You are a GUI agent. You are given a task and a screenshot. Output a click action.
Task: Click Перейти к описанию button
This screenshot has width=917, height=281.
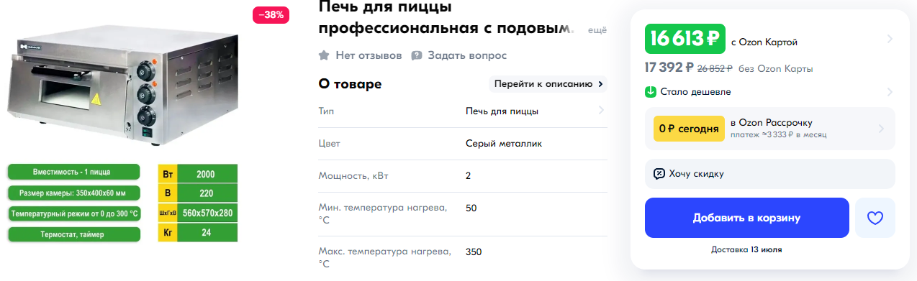coord(548,84)
